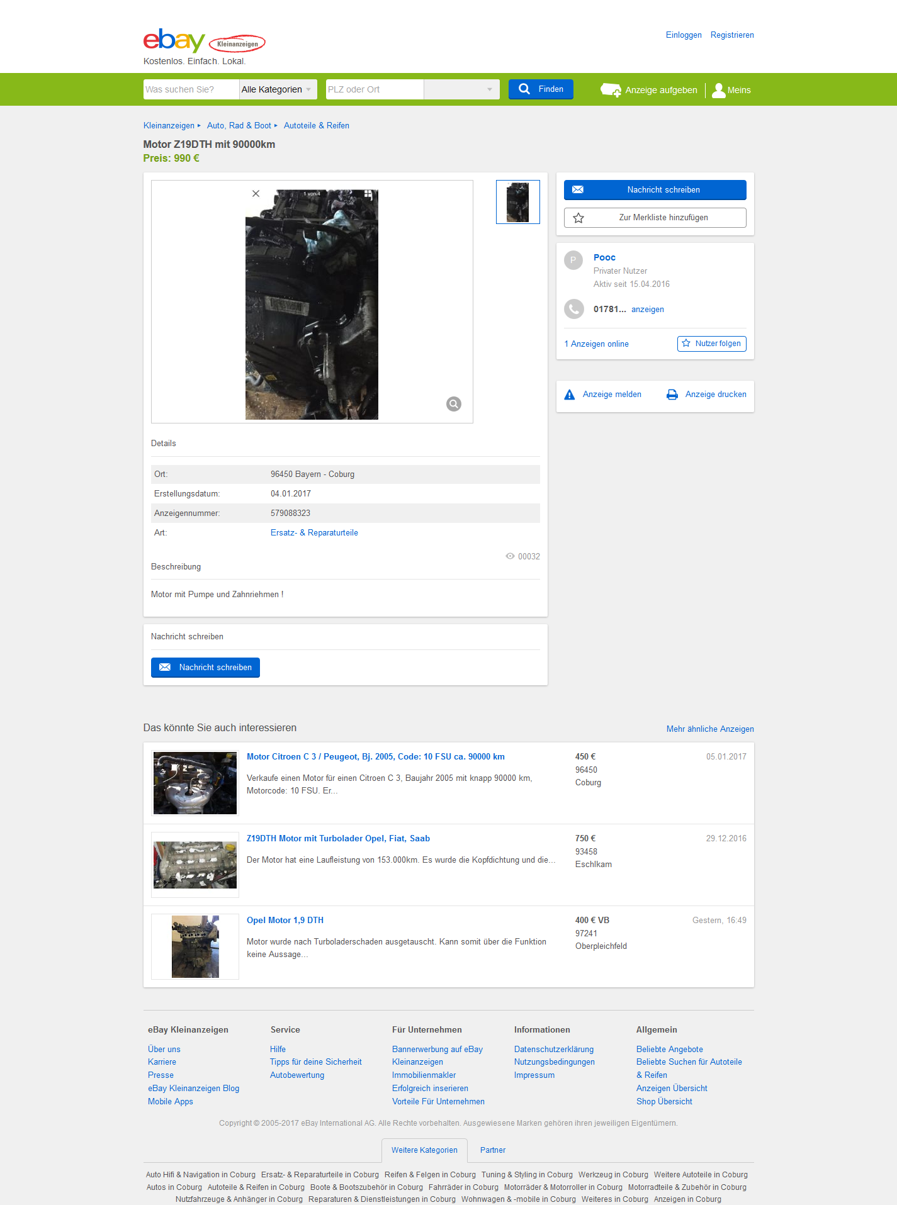Click the phone icon next to 01781

573,309
